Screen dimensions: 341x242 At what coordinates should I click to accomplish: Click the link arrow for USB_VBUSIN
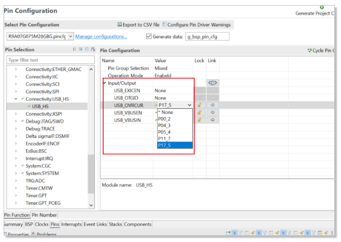212,120
